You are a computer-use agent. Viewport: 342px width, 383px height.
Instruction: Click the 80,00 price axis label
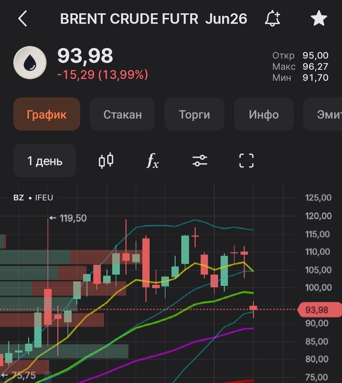pyautogui.click(x=317, y=359)
